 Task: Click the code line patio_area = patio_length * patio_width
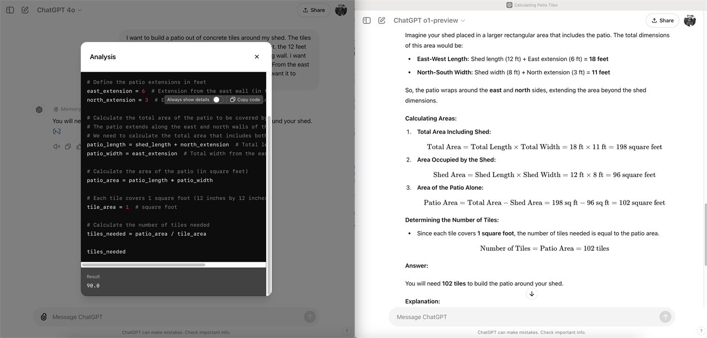(150, 180)
